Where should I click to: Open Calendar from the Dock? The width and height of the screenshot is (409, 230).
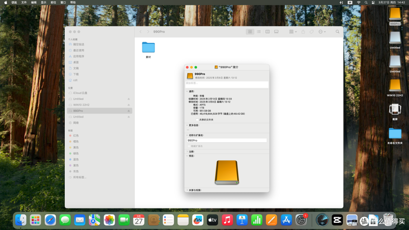click(139, 220)
